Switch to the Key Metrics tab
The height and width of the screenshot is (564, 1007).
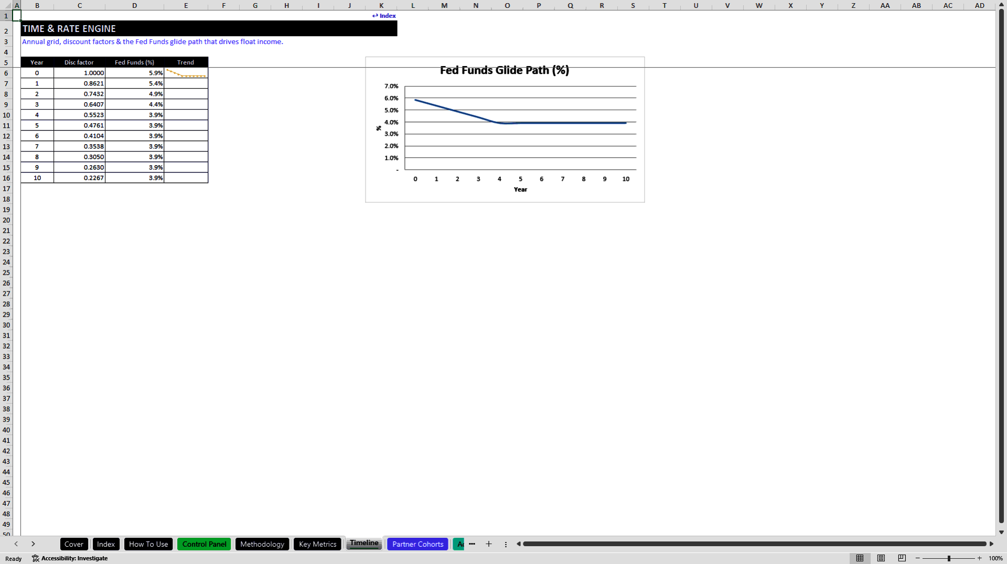[x=318, y=544]
